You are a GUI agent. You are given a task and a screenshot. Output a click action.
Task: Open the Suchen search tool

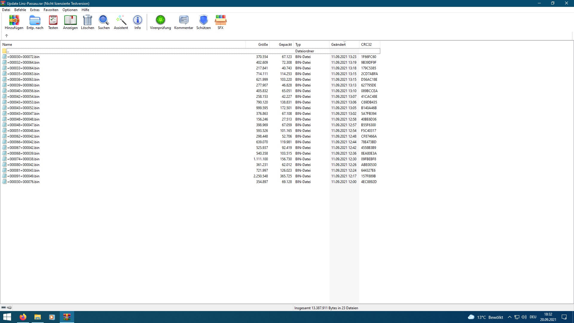(104, 22)
